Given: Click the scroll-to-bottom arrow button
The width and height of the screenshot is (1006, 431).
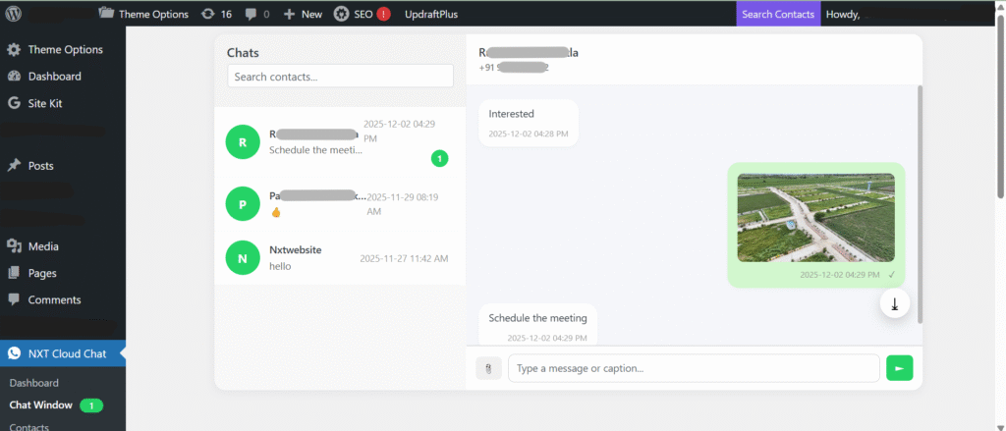Looking at the screenshot, I should point(894,304).
